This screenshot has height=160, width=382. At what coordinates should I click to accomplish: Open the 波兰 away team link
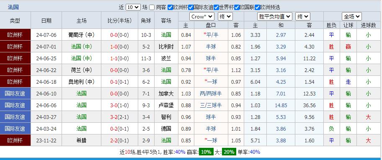[x=166, y=58]
